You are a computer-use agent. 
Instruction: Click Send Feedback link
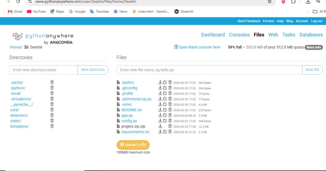pos(249,21)
